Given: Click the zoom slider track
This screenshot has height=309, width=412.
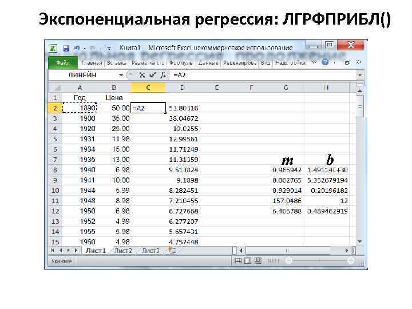Looking at the screenshot, I should click(319, 261).
